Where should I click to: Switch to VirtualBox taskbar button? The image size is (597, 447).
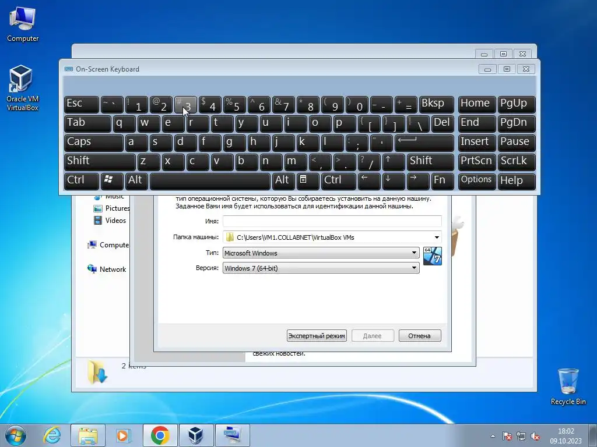point(196,435)
